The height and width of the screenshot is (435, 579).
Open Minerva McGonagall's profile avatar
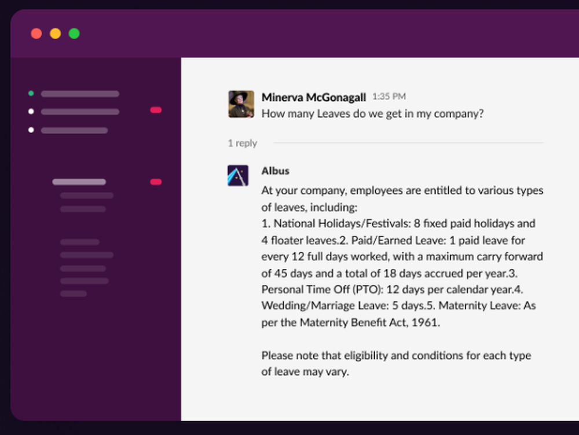241,104
